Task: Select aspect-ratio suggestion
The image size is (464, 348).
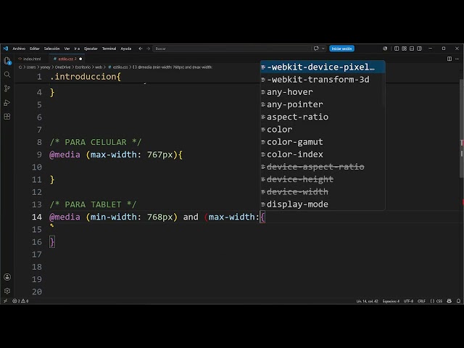Action: click(x=323, y=117)
